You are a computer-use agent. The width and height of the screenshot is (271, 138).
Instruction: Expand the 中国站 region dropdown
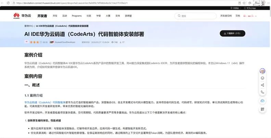click(x=236, y=8)
